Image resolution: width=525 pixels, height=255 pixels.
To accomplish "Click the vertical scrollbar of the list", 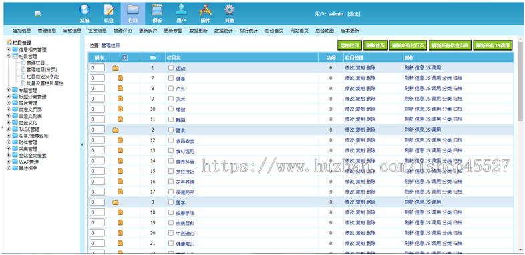I will [x=520, y=82].
